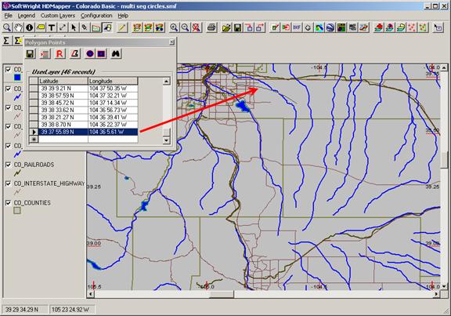The width and height of the screenshot is (451, 316).
Task: Save the map using main toolbar floppy
Action: [x=237, y=27]
